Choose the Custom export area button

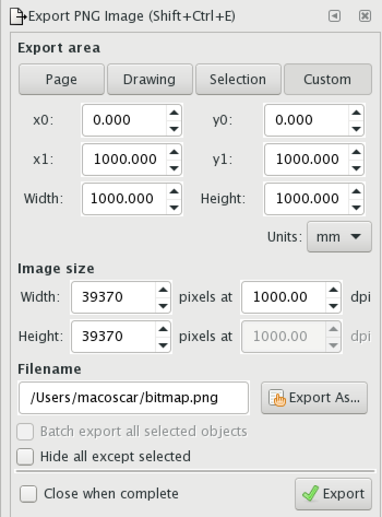tap(327, 80)
